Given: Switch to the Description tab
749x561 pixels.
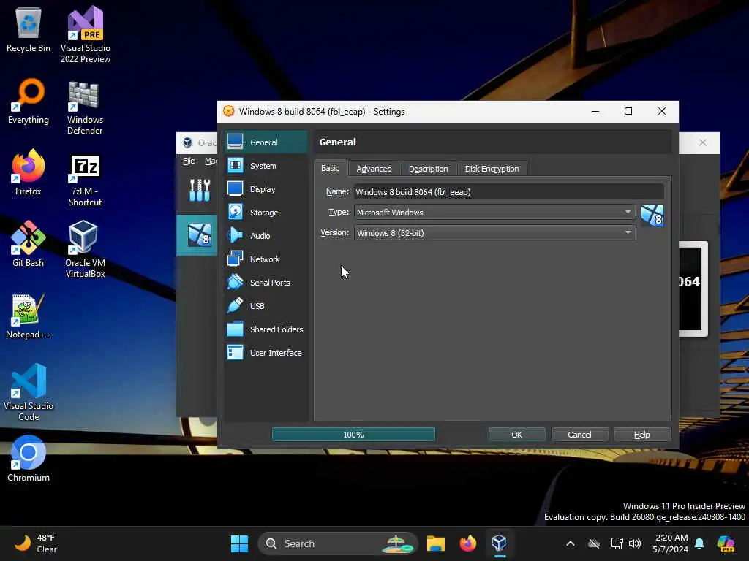Looking at the screenshot, I should click(x=429, y=169).
